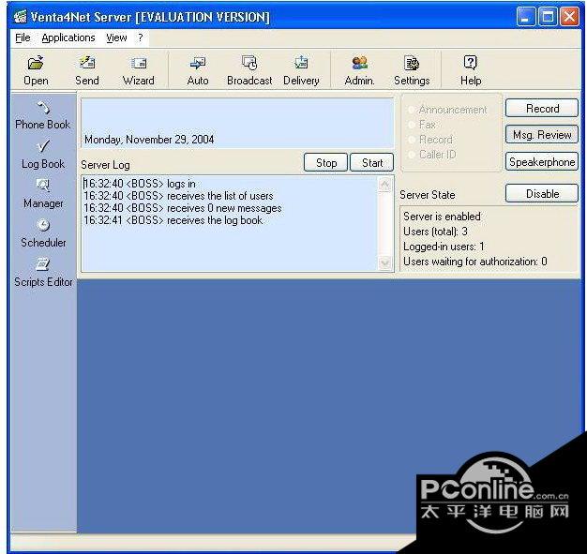Click the 'Users (total): 3' status line

click(435, 232)
